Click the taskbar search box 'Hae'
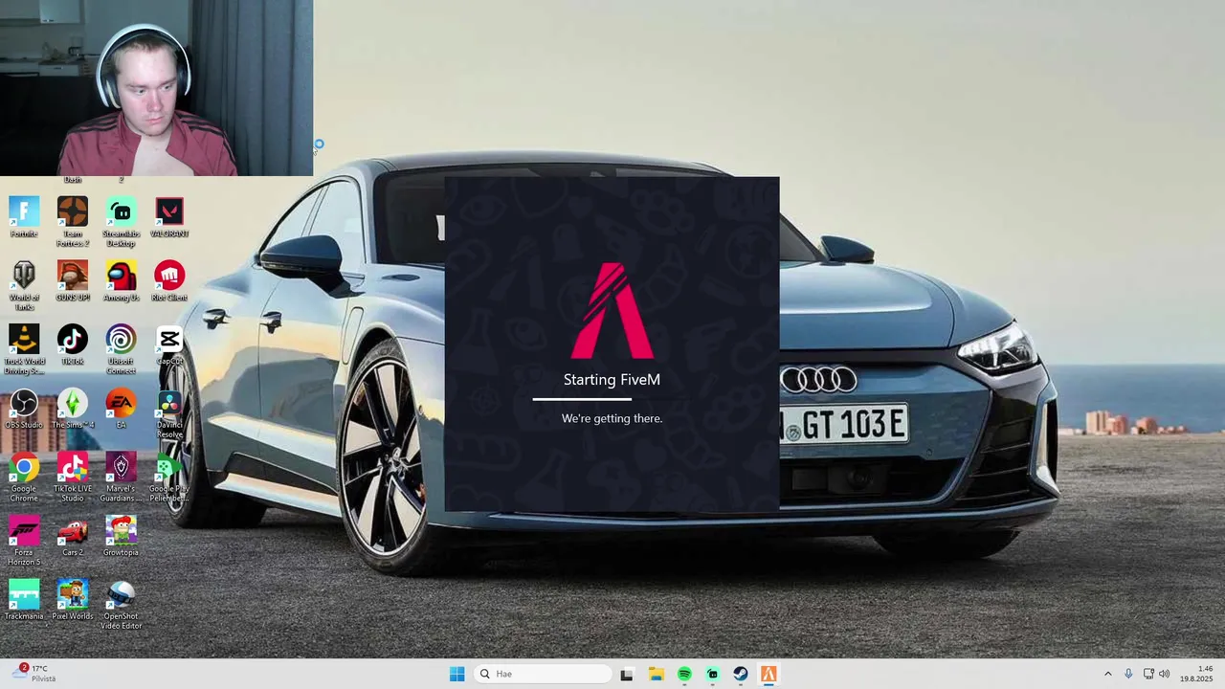 (543, 674)
